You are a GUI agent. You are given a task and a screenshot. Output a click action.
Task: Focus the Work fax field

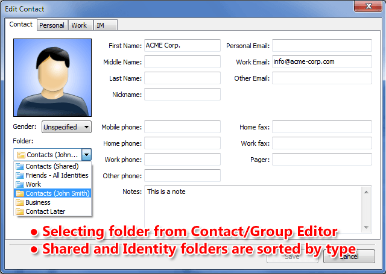322,143
